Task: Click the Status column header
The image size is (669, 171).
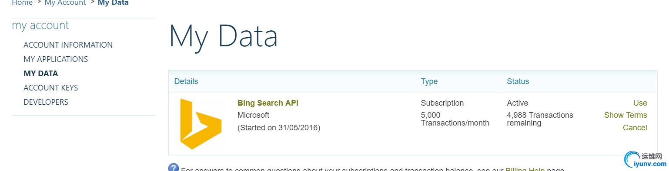Action: (x=518, y=81)
